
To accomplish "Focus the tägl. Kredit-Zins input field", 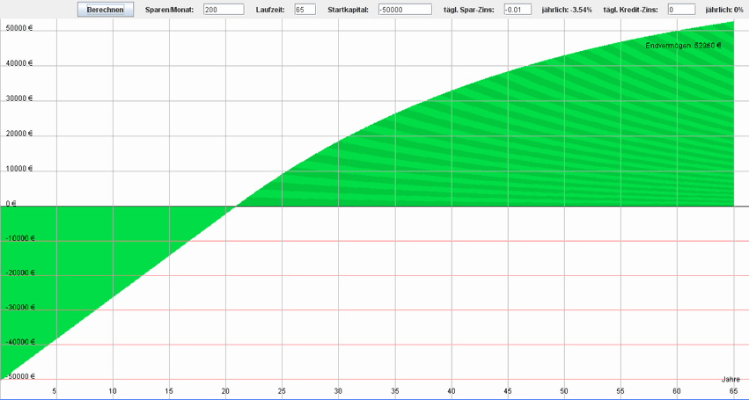I will click(680, 10).
